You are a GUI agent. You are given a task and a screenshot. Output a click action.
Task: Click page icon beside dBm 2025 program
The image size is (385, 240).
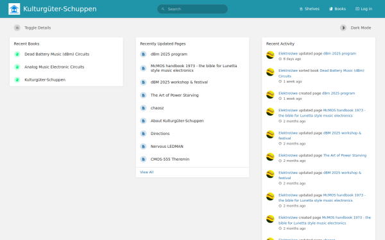tap(143, 54)
